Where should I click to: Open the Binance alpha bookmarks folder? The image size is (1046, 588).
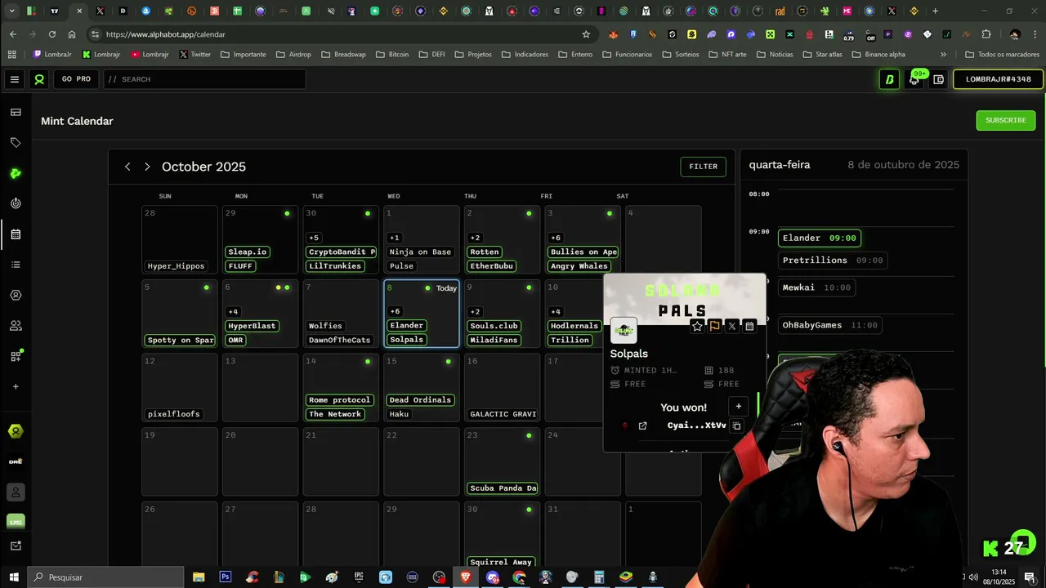[x=878, y=55]
